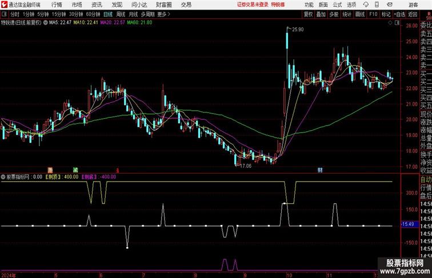Click the MA5: 22.47 indicator value

pos(61,23)
